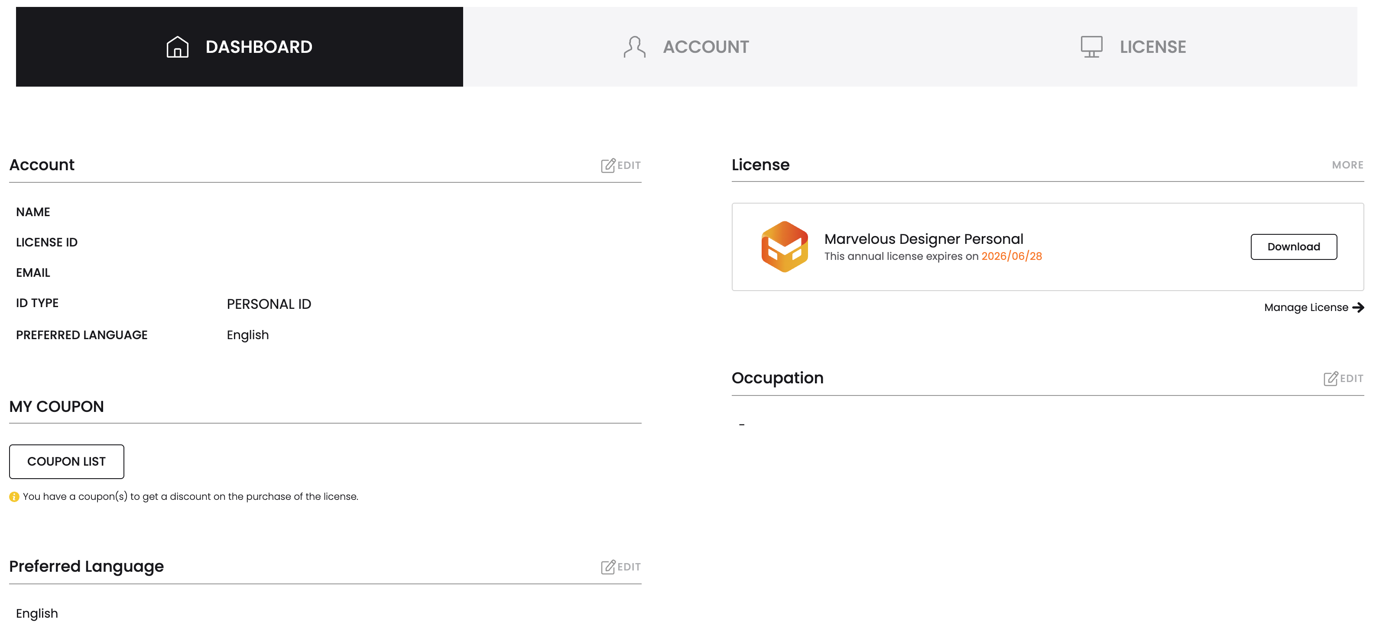Click the Account section heading

(x=42, y=165)
